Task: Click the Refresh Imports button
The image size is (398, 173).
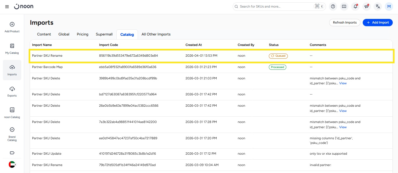Action: coord(345,22)
